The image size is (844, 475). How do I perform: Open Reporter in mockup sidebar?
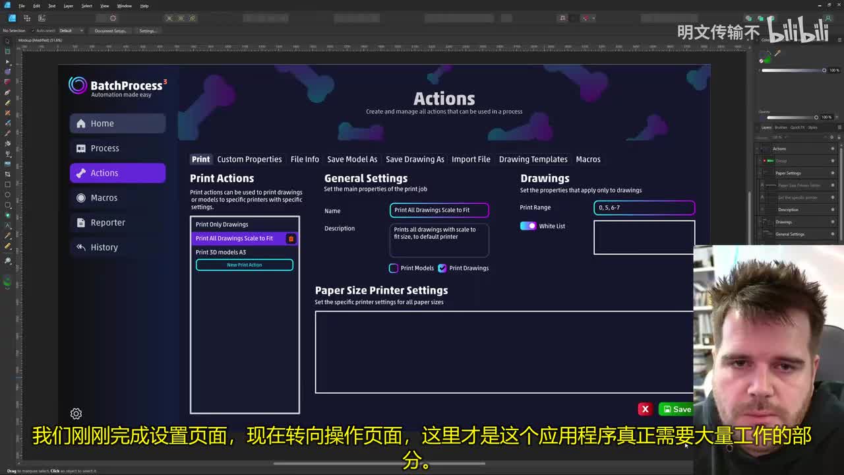(117, 222)
